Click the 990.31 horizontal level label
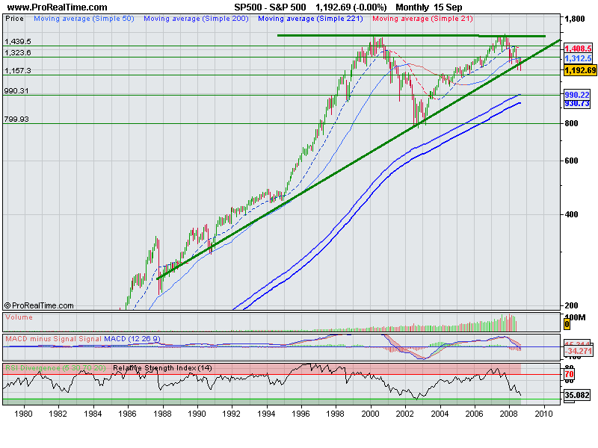 coord(16,91)
